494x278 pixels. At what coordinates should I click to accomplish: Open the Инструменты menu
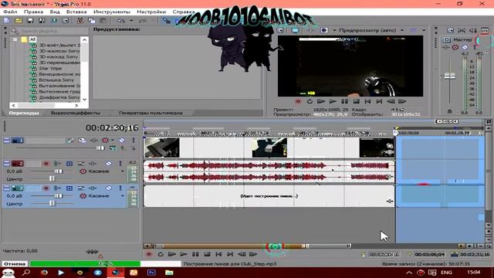(111, 12)
